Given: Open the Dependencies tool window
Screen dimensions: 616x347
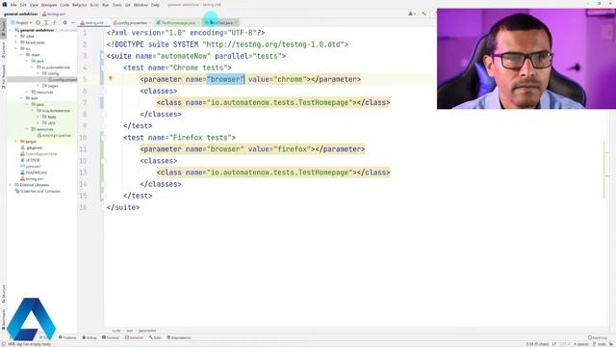Looking at the screenshot, I should click(x=179, y=337).
